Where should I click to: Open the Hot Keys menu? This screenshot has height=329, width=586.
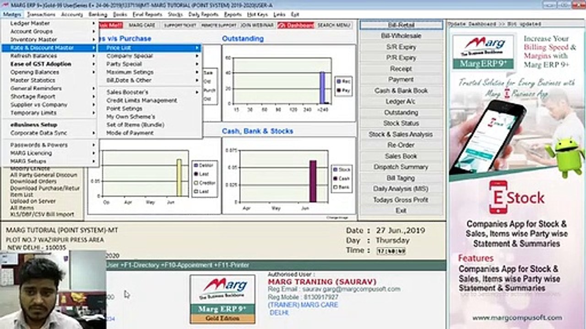pos(257,15)
